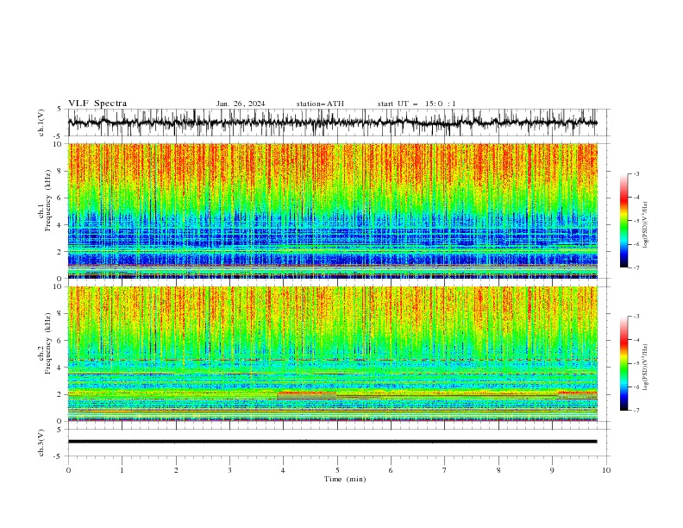Viewport: 683px width, 528px height.
Task: Click time axis tick label "0"
Action: point(68,470)
